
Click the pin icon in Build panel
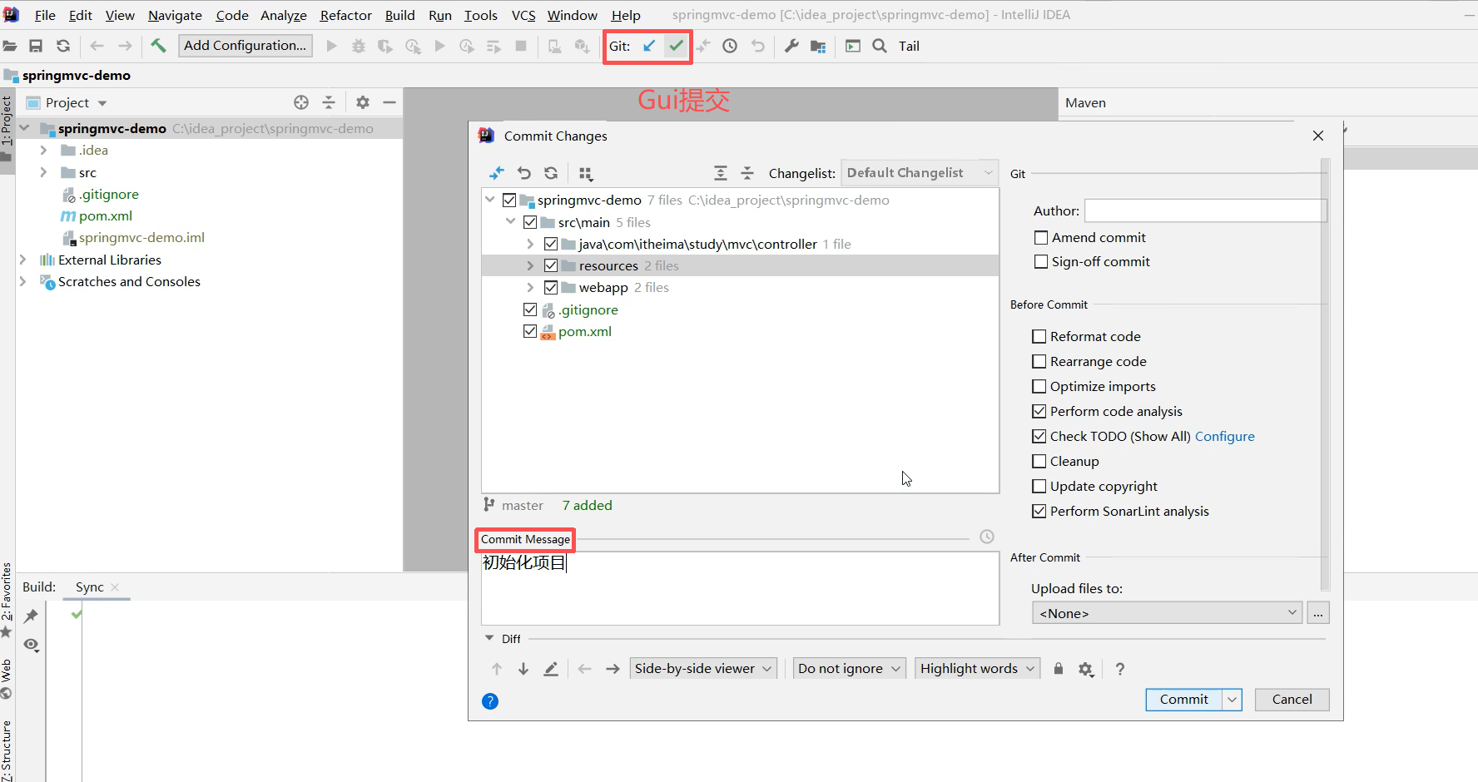coord(32,616)
